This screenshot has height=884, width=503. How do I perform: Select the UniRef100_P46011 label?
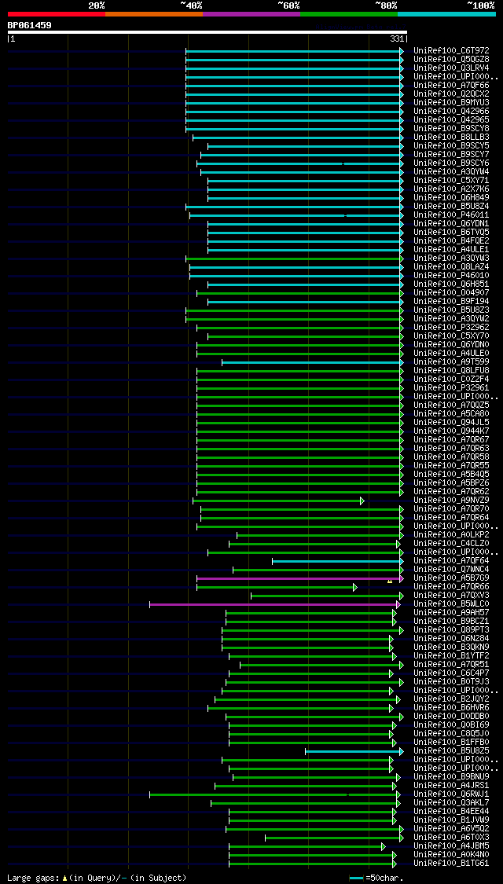[451, 215]
